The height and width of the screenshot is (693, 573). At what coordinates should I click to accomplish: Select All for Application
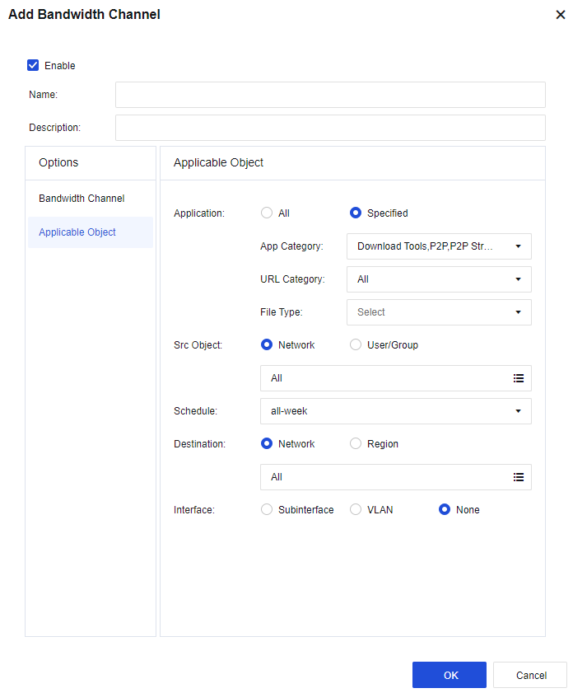(267, 213)
